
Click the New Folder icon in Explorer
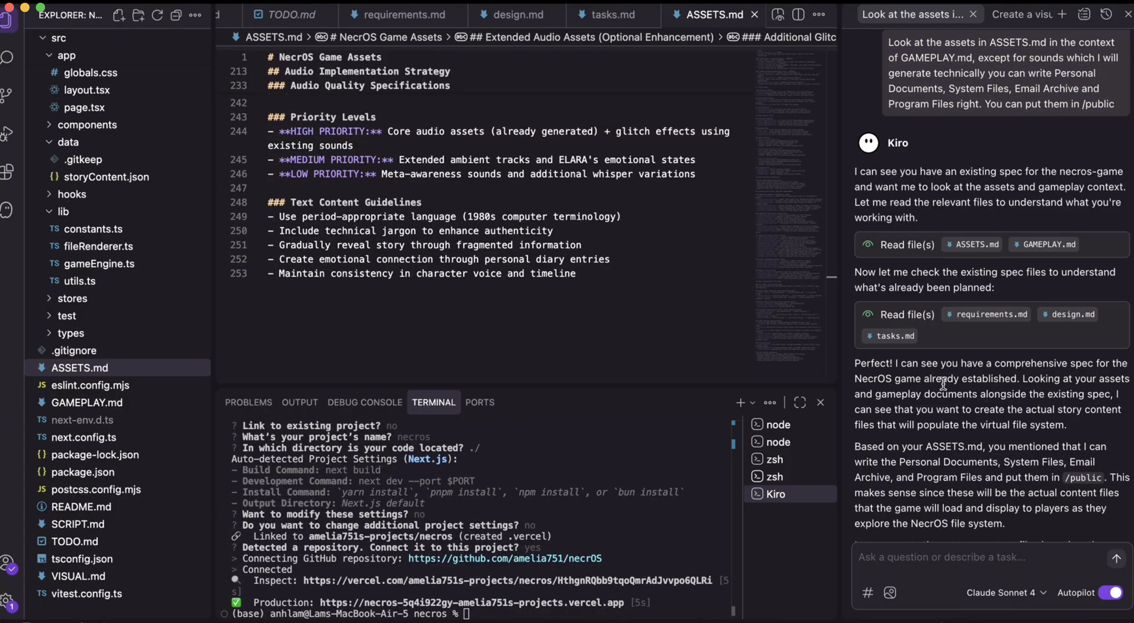[x=138, y=16]
